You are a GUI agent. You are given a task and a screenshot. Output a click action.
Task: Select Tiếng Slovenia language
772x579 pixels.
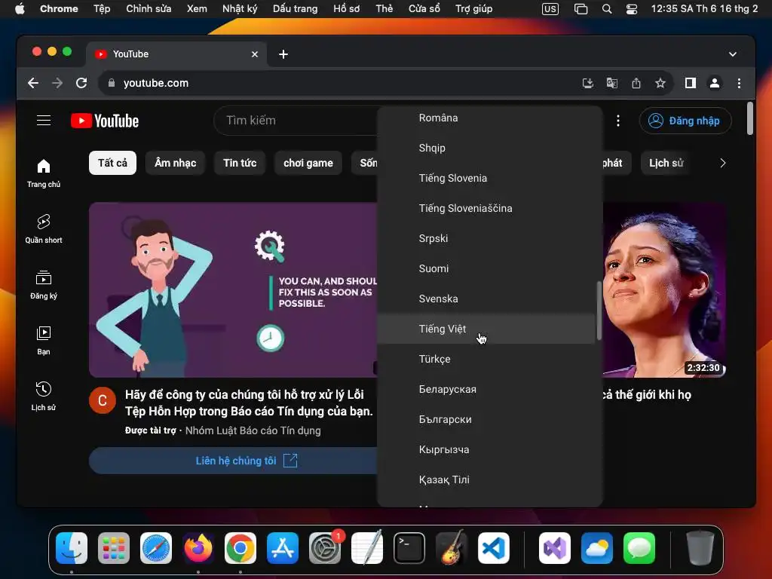coord(486,178)
